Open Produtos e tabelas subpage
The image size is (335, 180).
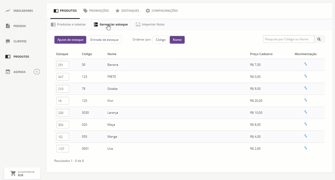coord(68,24)
